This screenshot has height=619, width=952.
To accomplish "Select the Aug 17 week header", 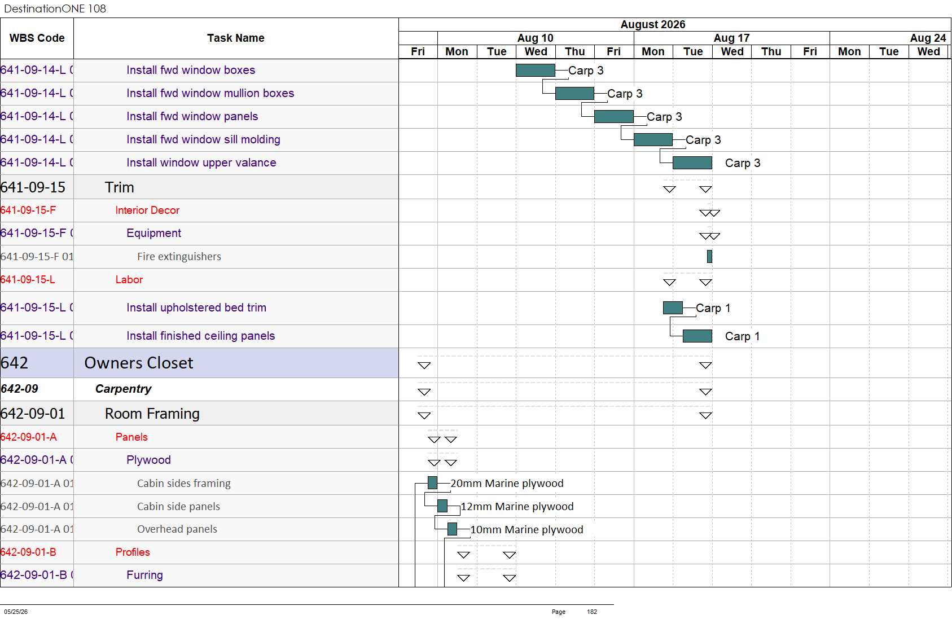I will [732, 38].
